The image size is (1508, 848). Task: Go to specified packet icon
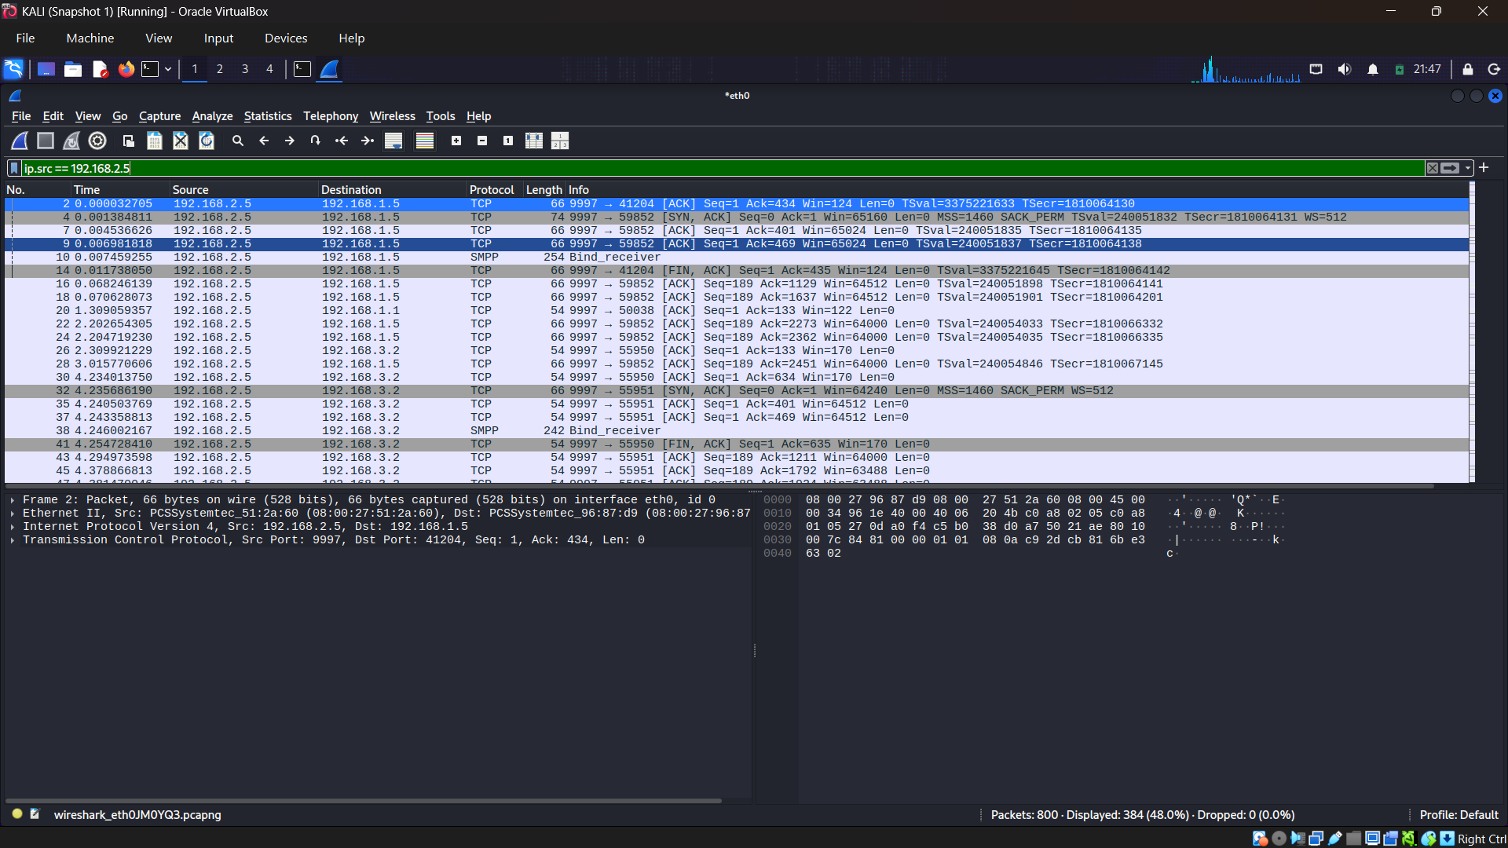pyautogui.click(x=316, y=141)
